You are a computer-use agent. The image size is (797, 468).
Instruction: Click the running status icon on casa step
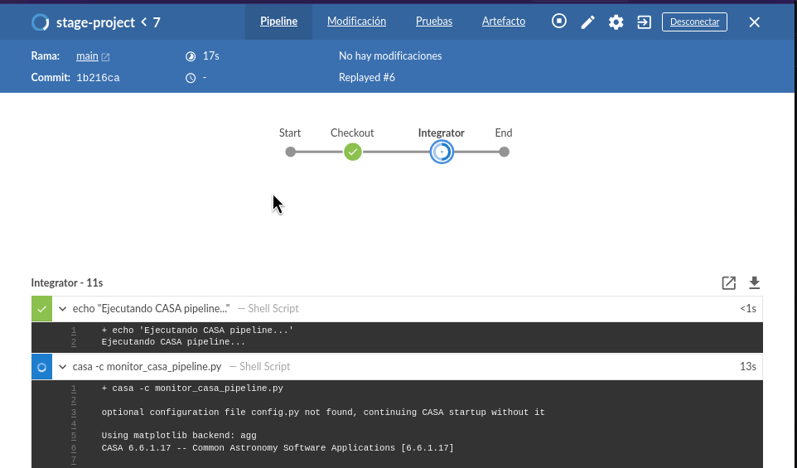[41, 367]
